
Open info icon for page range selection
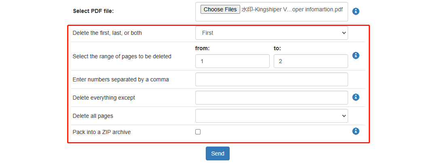pyautogui.click(x=356, y=55)
